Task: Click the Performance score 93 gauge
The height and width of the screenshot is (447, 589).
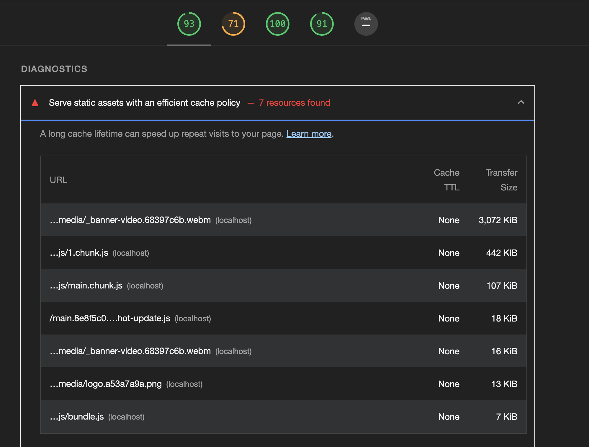Action: coord(189,24)
